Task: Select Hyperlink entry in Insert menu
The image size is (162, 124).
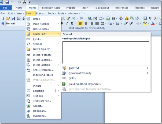Action: [43, 116]
